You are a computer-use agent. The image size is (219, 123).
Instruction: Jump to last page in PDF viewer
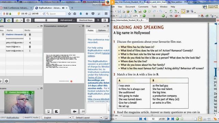(173, 119)
